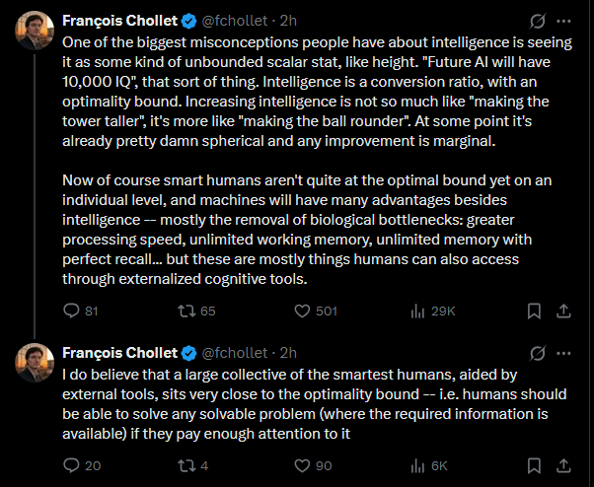Open more options menu on second tweet
This screenshot has height=487, width=594.
[x=563, y=352]
